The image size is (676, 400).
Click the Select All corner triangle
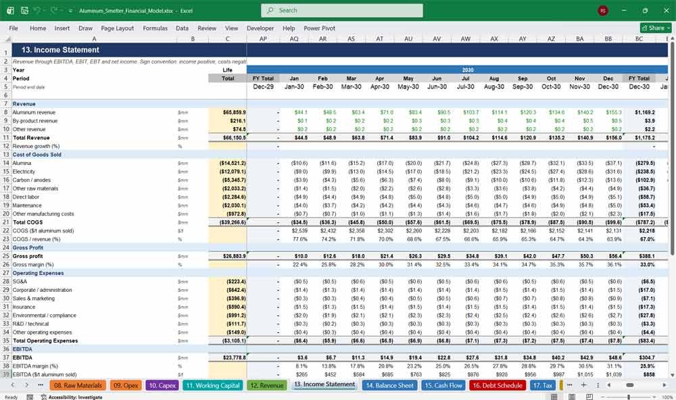[7, 39]
